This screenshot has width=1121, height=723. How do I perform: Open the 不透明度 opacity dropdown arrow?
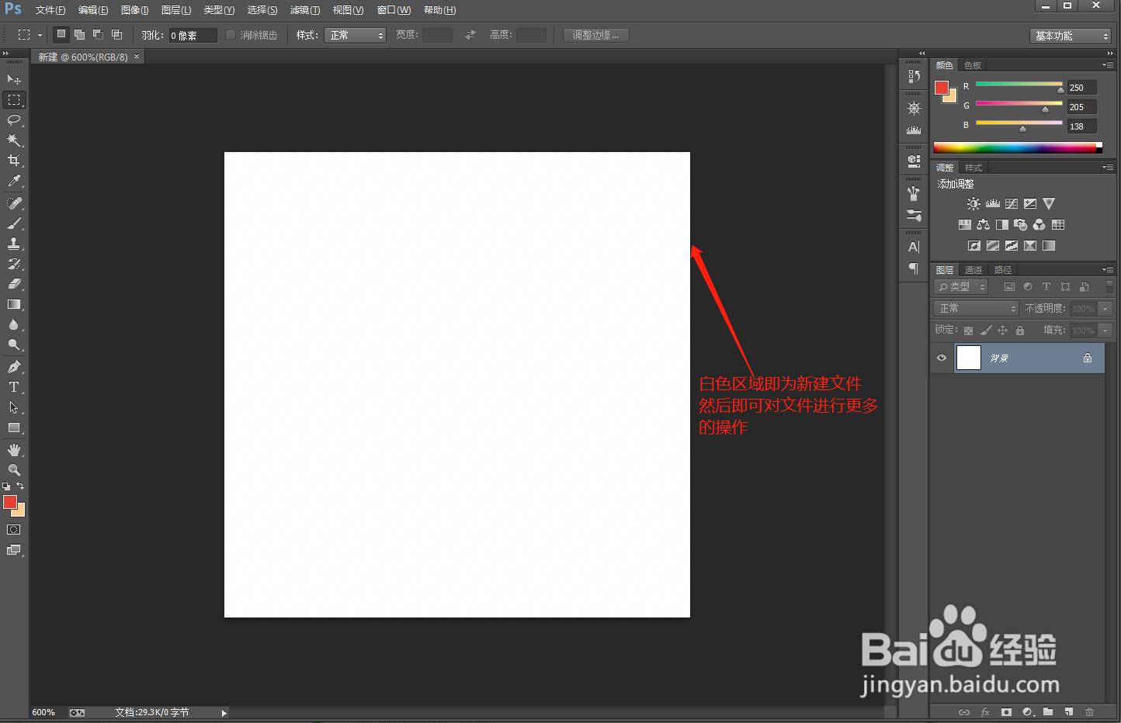(1105, 309)
